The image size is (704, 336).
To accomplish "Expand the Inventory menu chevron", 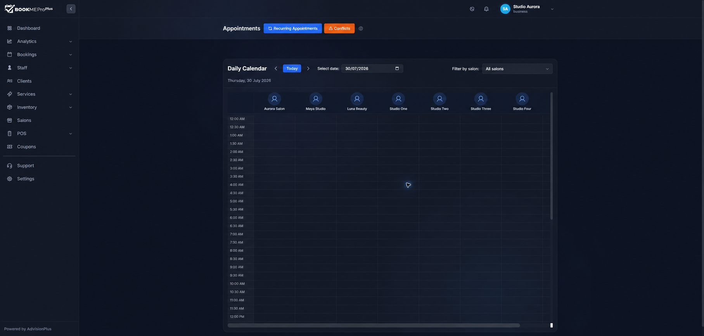I will pyautogui.click(x=71, y=107).
